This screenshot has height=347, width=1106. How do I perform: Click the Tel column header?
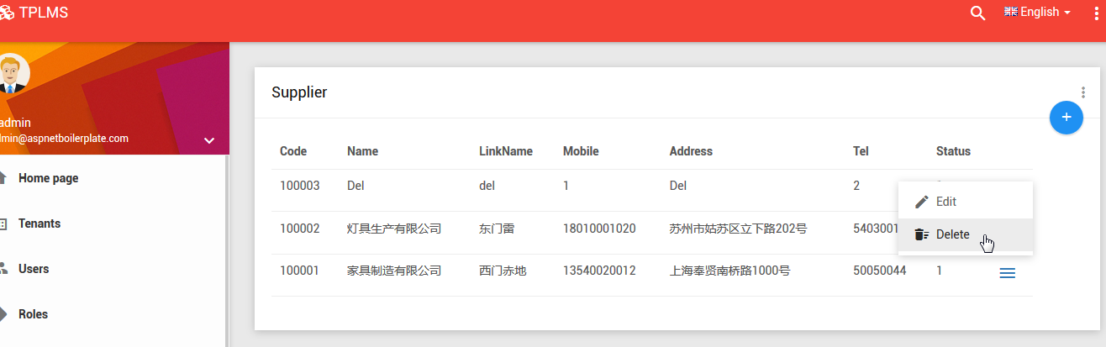(861, 151)
